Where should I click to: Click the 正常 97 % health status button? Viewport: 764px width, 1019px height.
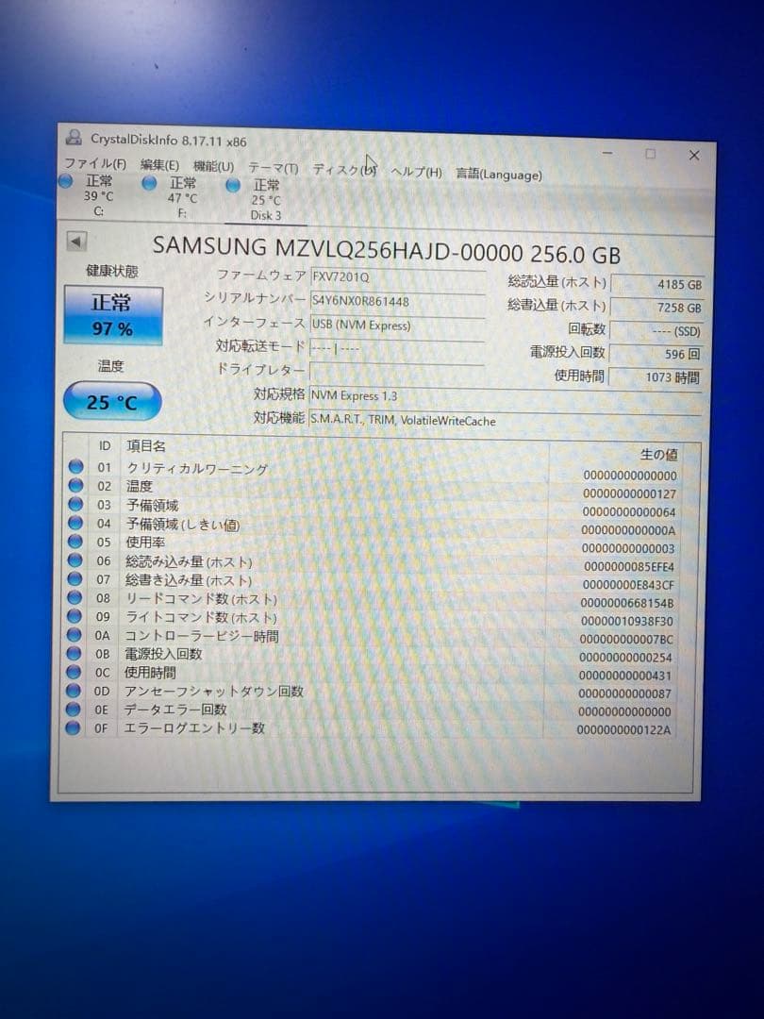click(x=112, y=315)
